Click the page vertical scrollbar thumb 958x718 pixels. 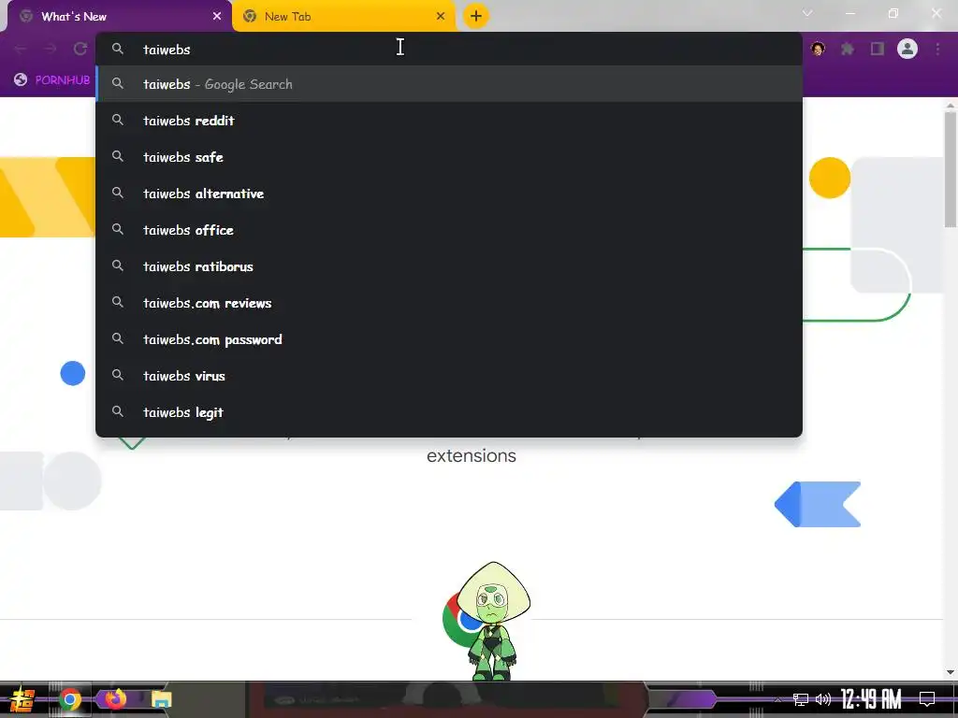951,169
